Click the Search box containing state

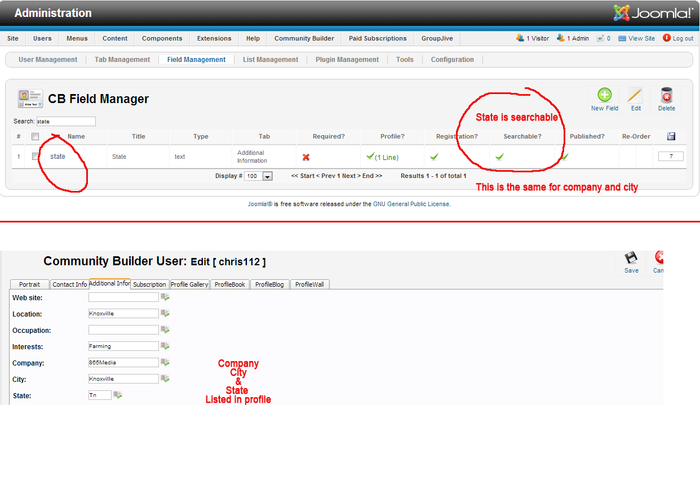(x=66, y=122)
